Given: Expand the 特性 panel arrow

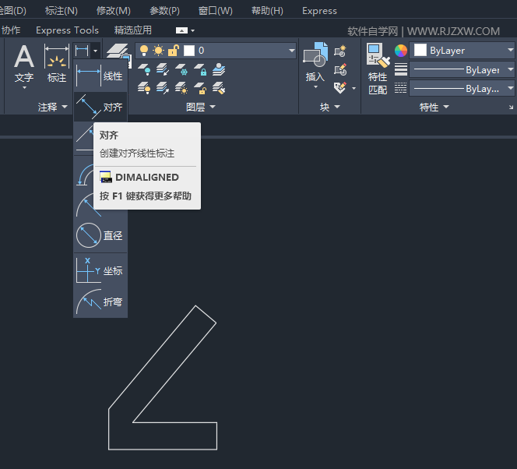Looking at the screenshot, I should point(446,107).
